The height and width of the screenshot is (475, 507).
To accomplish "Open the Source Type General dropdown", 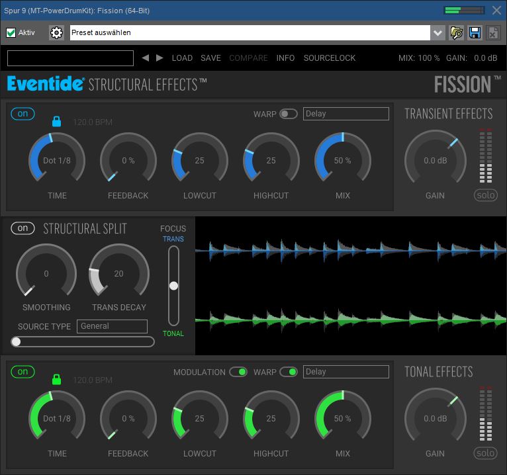I will click(x=112, y=326).
